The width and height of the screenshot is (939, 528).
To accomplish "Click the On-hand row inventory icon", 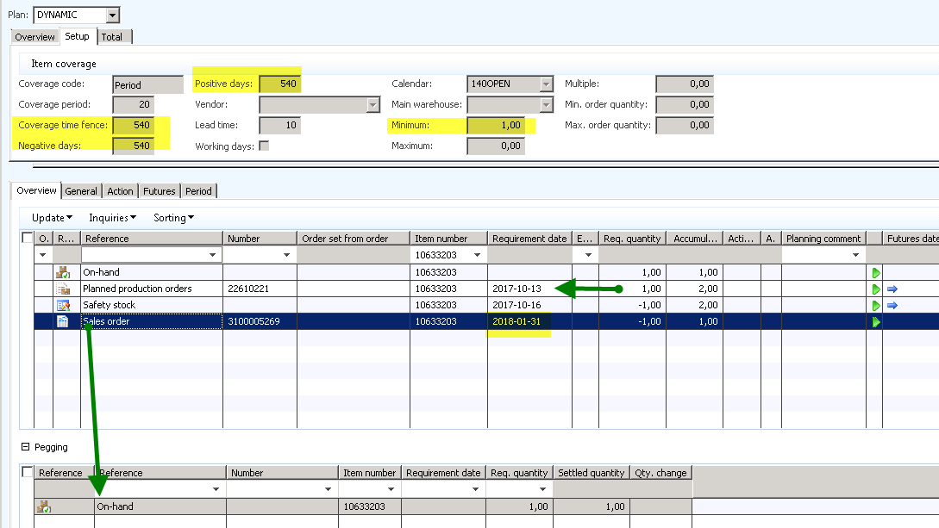I will click(x=62, y=273).
